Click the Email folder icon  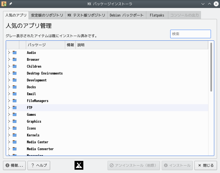(x=15, y=94)
